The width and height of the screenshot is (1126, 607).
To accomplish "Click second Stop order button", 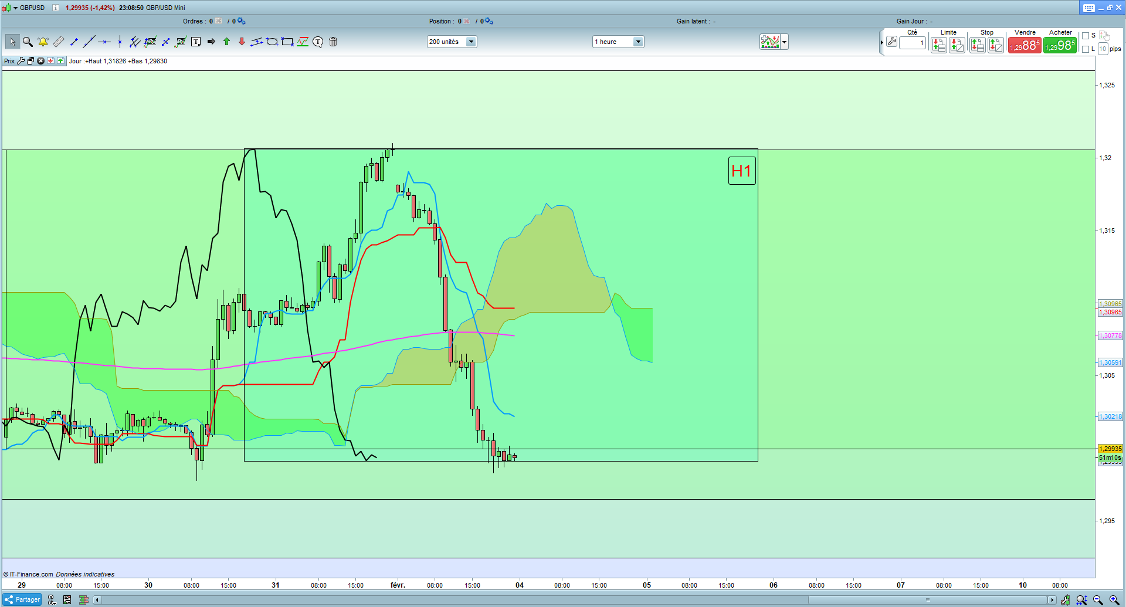I will tap(996, 45).
